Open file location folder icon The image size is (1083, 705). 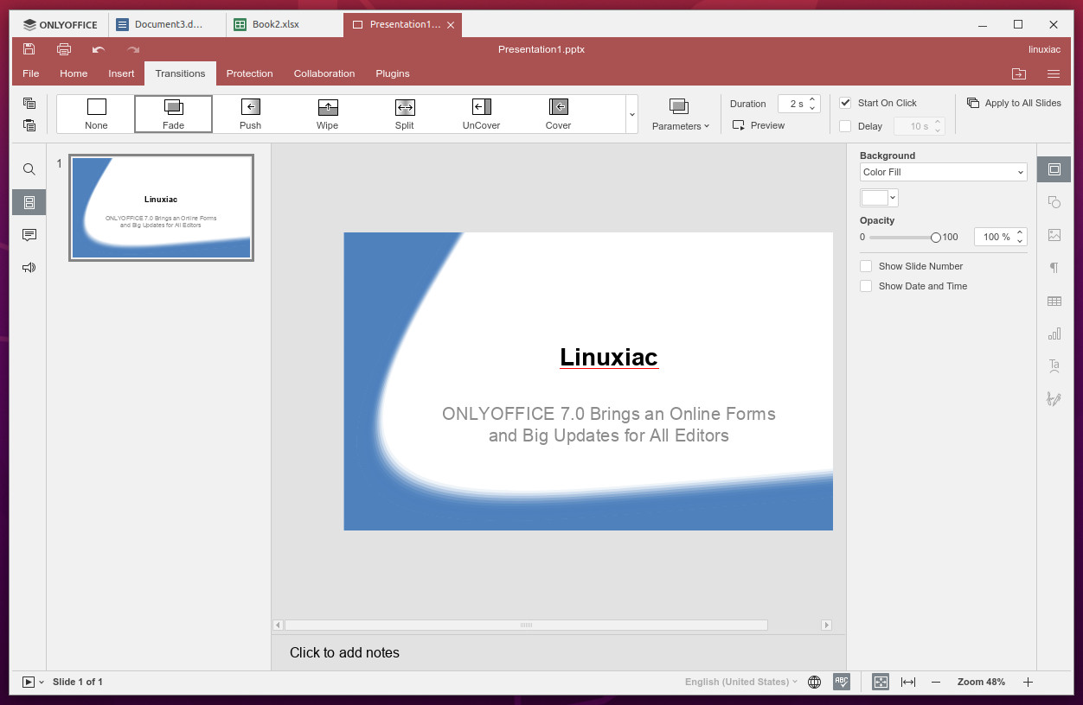pos(1019,73)
